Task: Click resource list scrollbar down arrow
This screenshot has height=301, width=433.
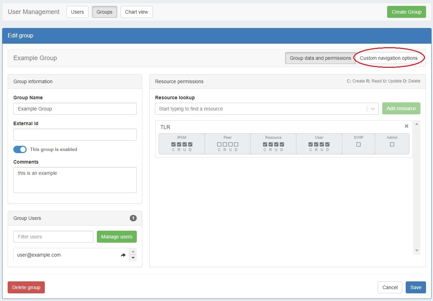Action: click(417, 251)
